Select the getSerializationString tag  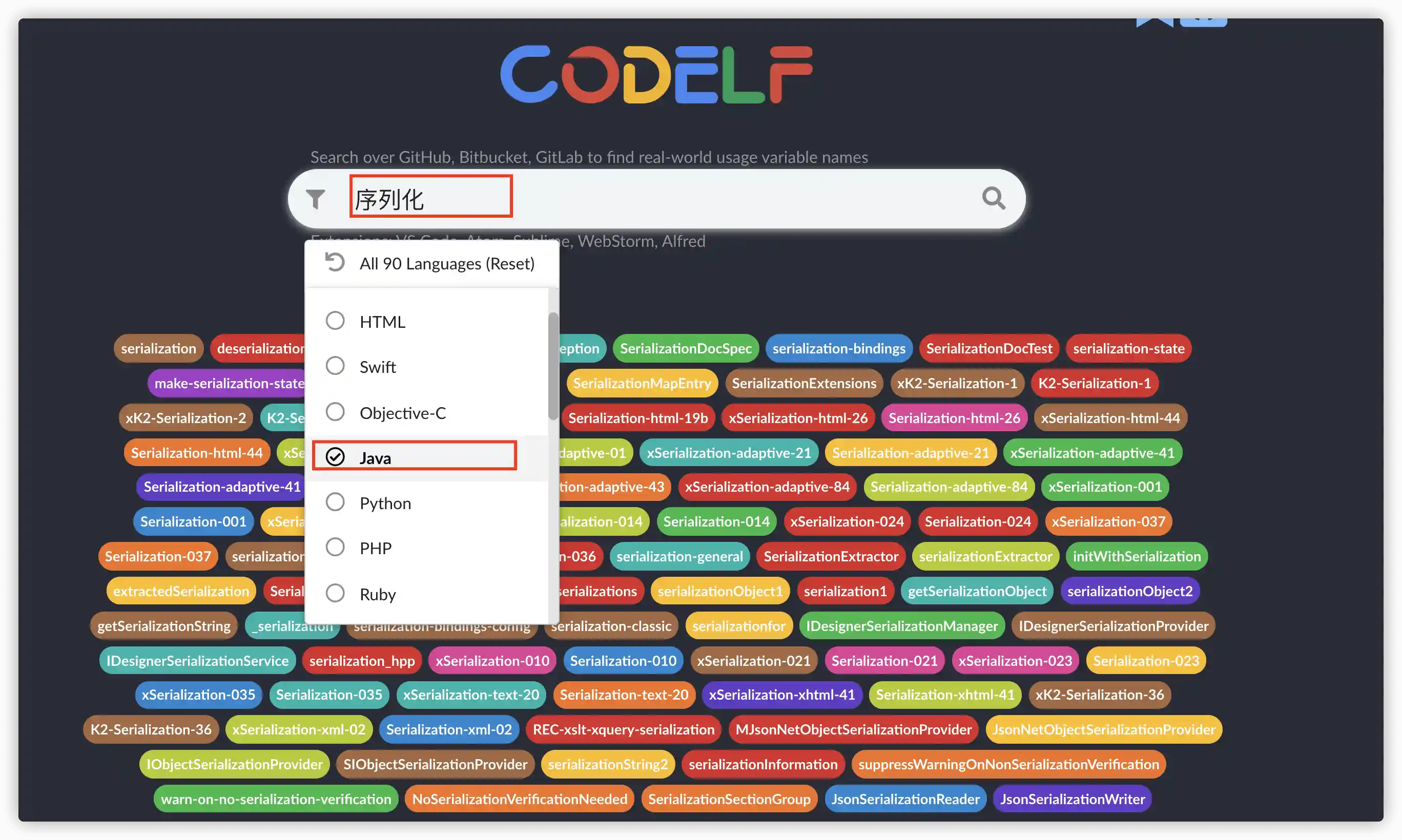coord(163,626)
